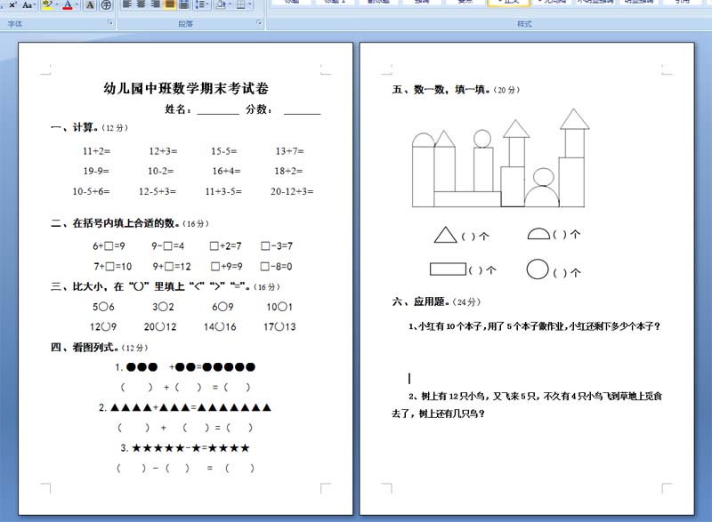
Task: Open the line spacing menu
Action: pos(201,4)
